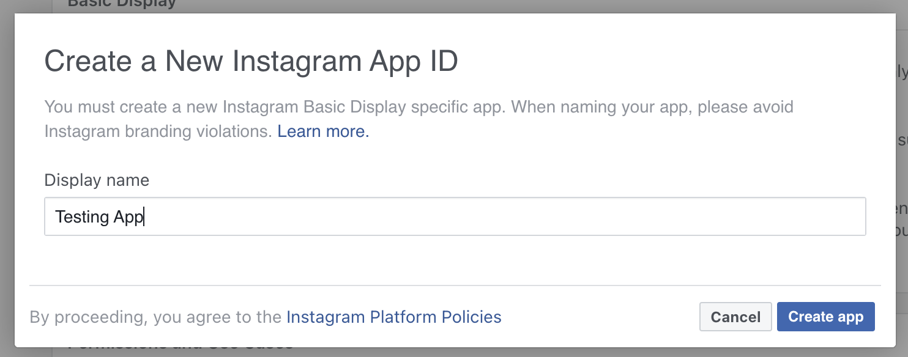Click the first sentence about Basic Display app
The width and height of the screenshot is (908, 357).
275,107
